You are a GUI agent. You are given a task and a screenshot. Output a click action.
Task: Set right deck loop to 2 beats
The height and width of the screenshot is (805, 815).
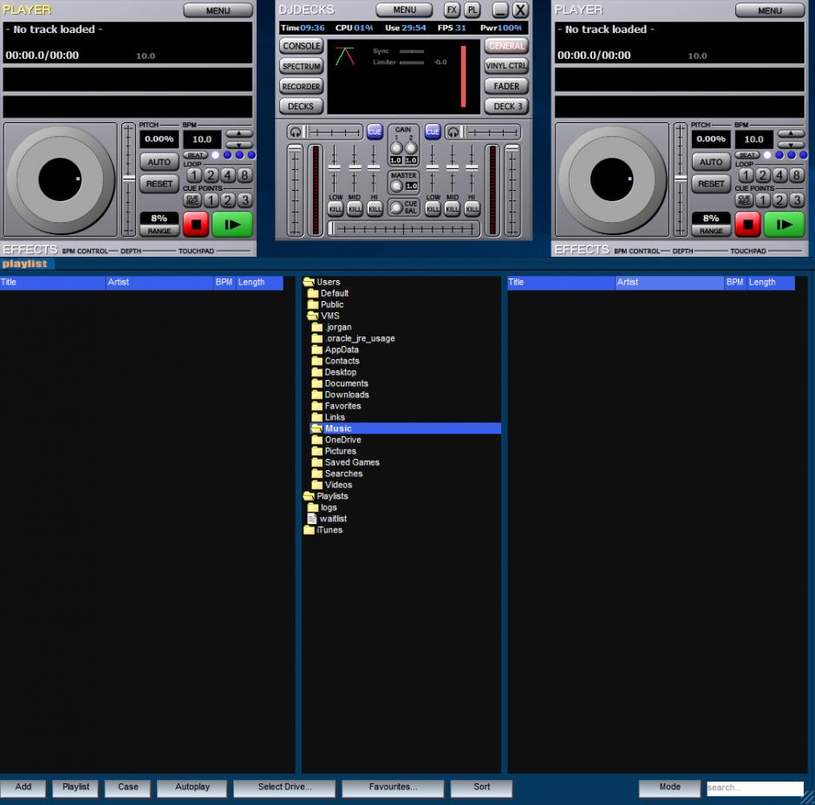(x=762, y=175)
